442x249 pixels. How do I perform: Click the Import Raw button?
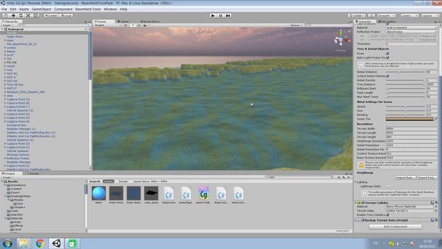coord(405,177)
